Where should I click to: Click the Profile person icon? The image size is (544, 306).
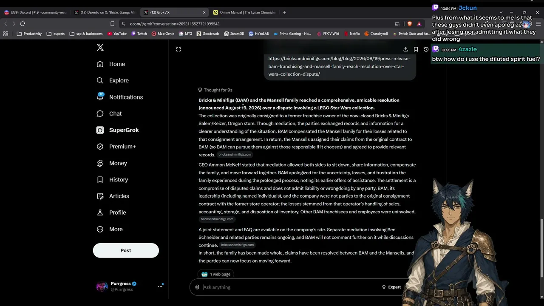tap(100, 212)
